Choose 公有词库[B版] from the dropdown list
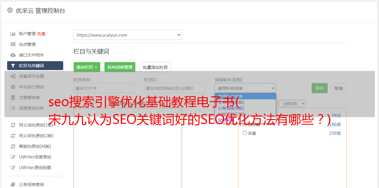Viewport: 379px width, 188px height. pos(245,108)
